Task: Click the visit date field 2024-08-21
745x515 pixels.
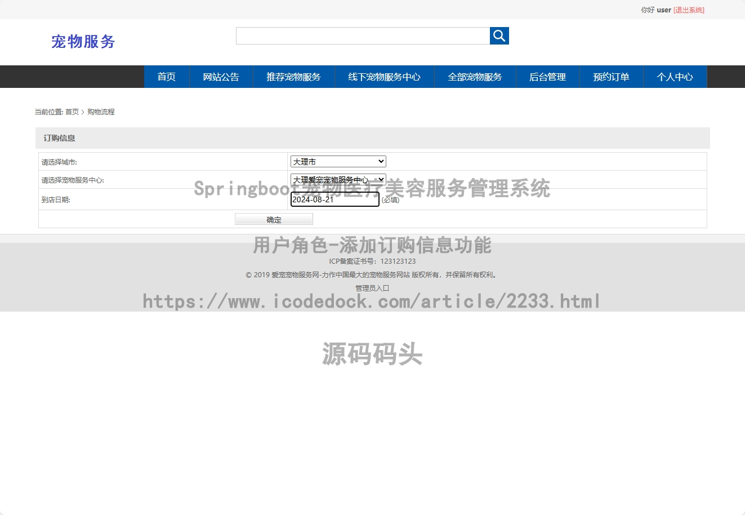Action: coord(335,199)
